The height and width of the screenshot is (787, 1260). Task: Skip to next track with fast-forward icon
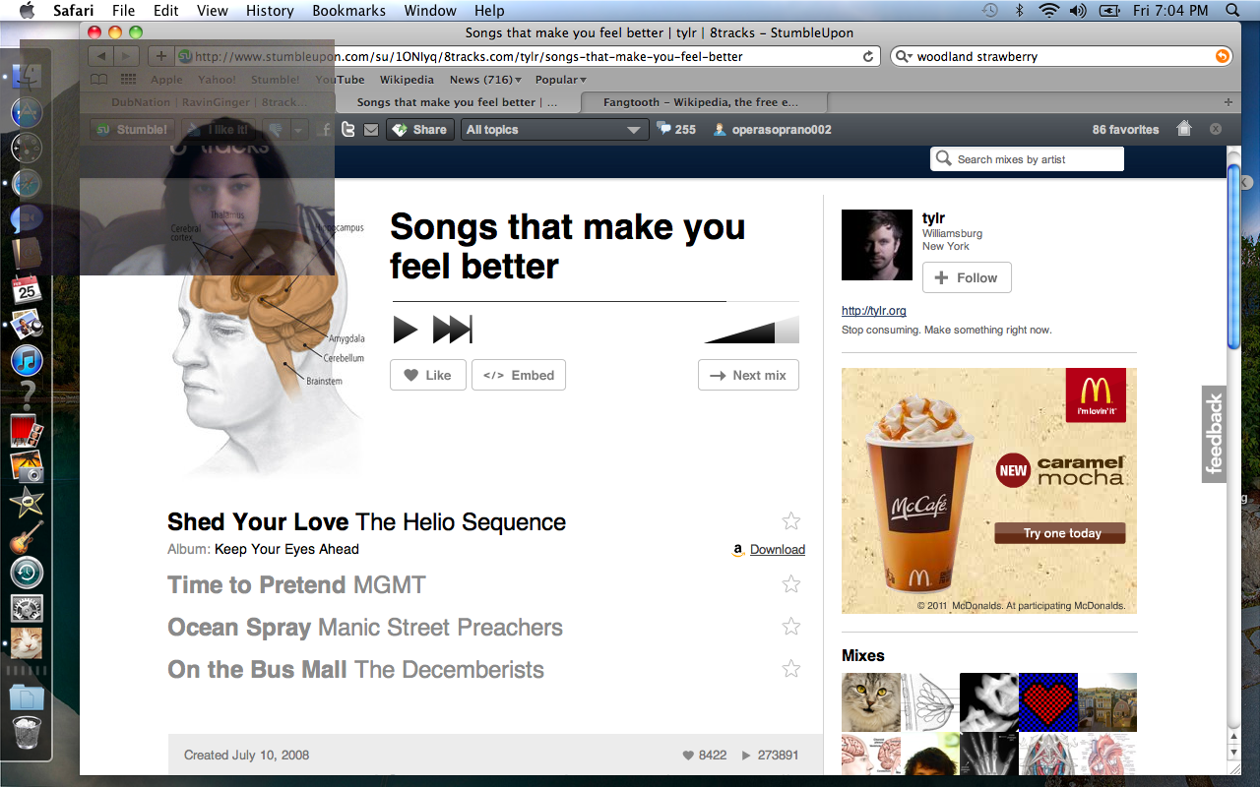click(x=452, y=330)
